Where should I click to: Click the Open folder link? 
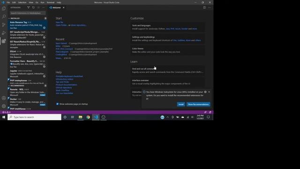61,25
